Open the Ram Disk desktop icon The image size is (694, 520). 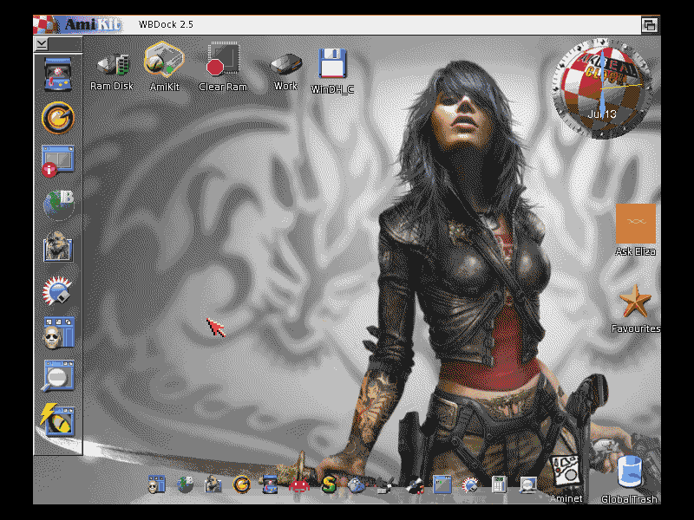coord(114,64)
